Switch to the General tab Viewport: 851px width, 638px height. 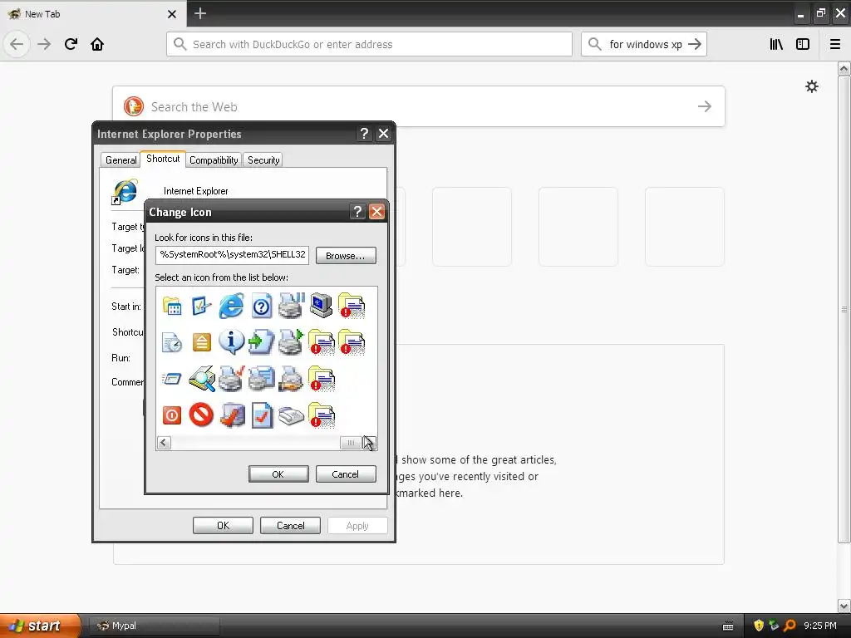coord(121,160)
